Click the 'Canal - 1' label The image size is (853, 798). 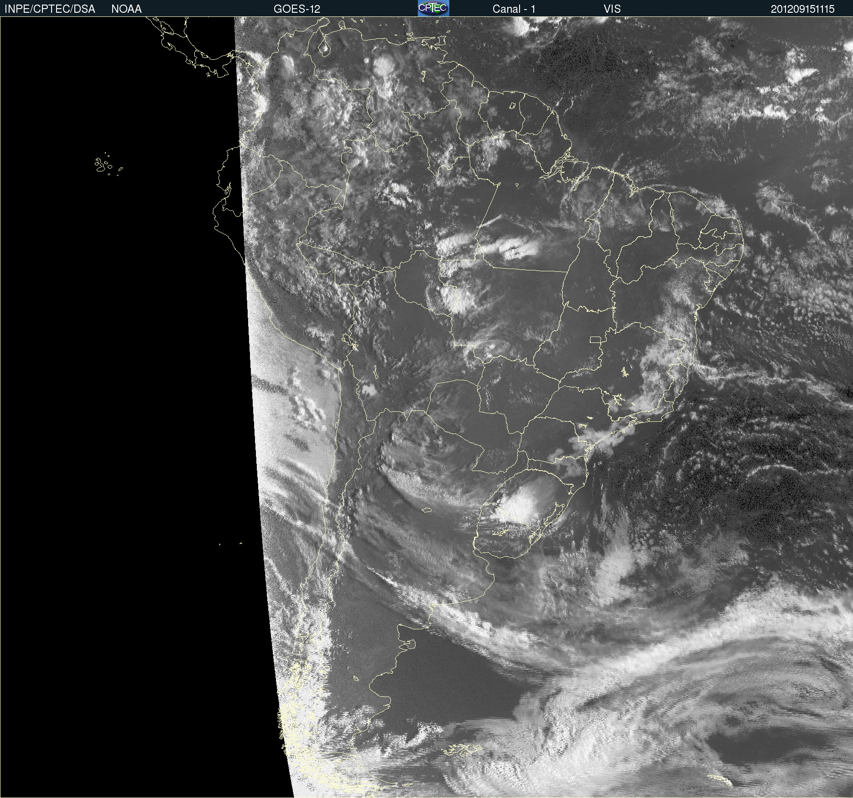[514, 9]
